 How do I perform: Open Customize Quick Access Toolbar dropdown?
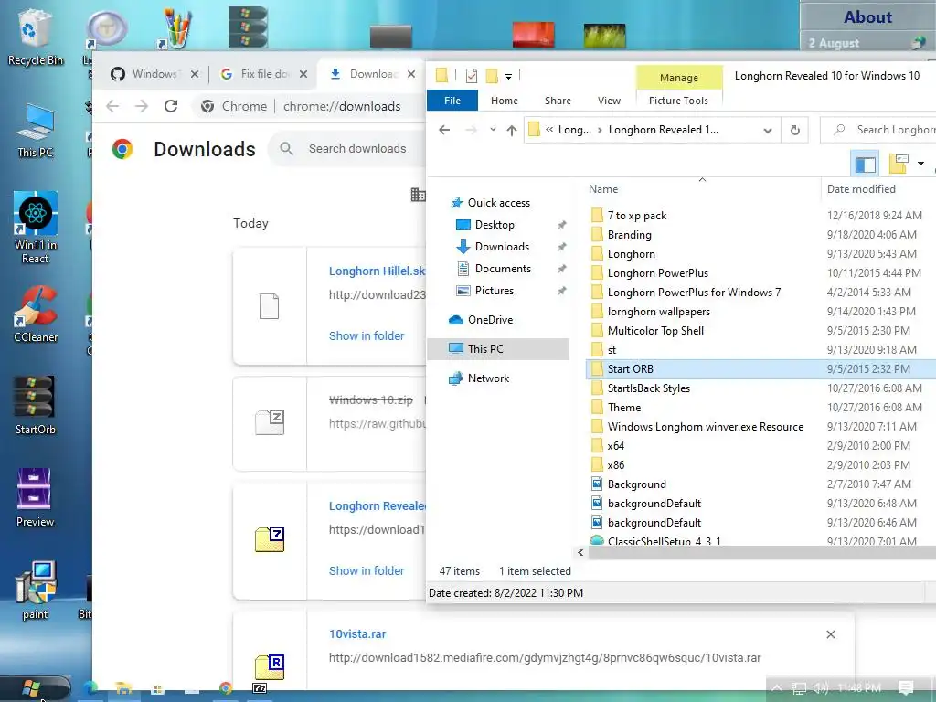(508, 77)
